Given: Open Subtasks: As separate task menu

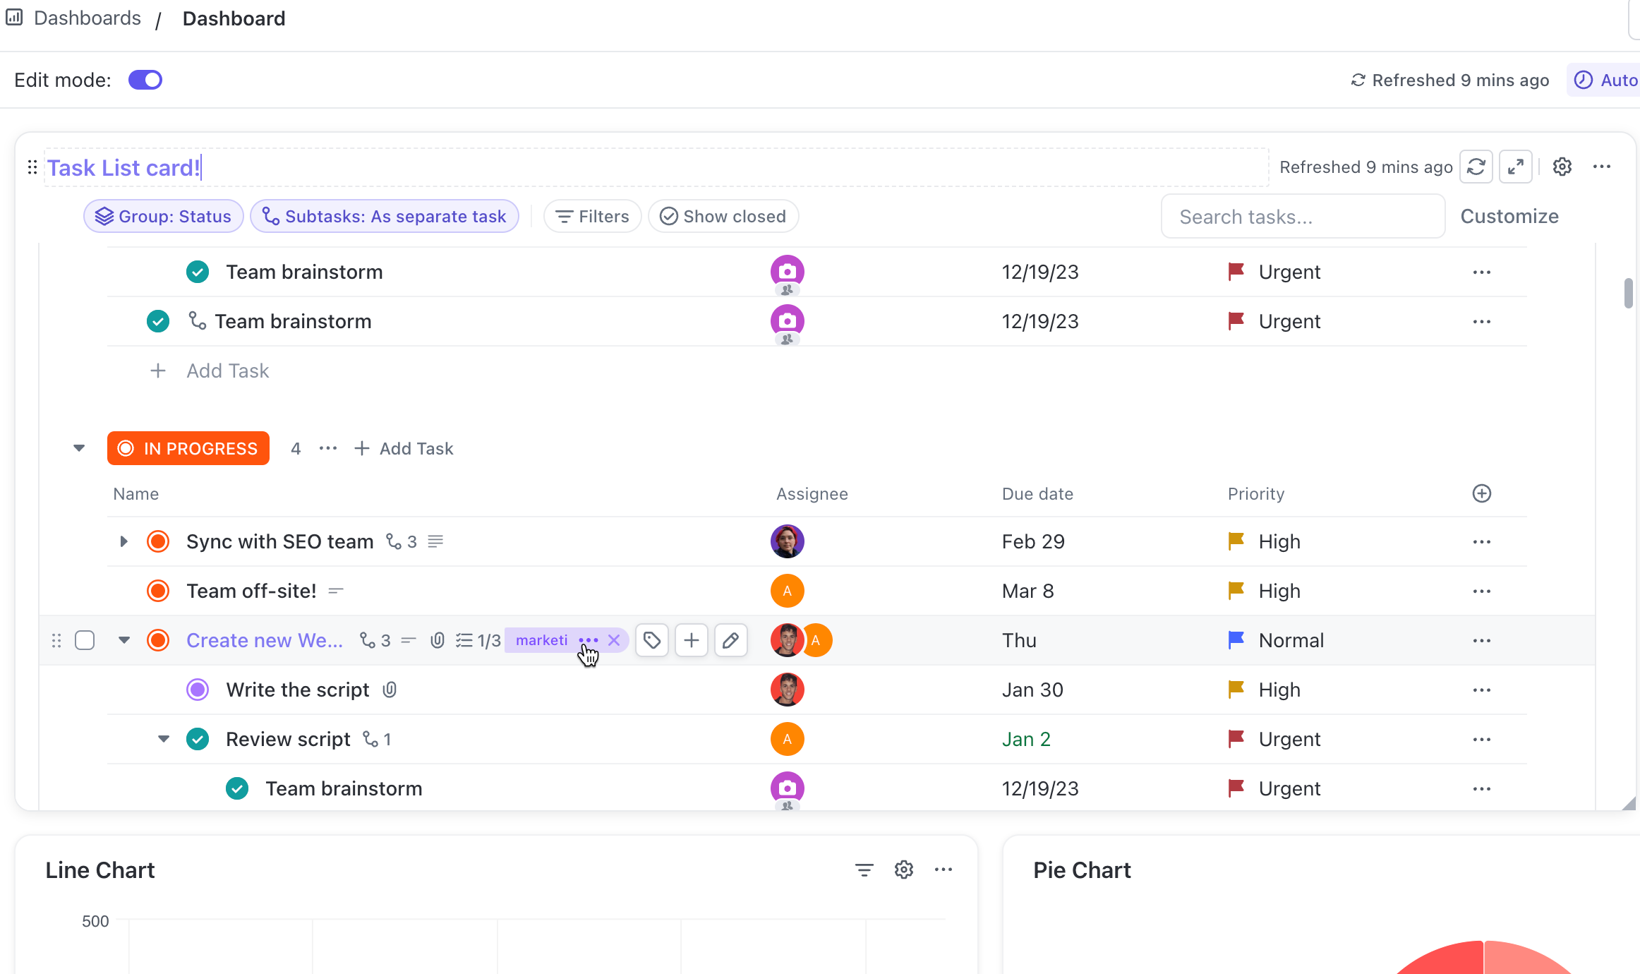Looking at the screenshot, I should point(385,216).
